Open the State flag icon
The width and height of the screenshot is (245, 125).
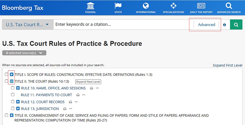118,6
